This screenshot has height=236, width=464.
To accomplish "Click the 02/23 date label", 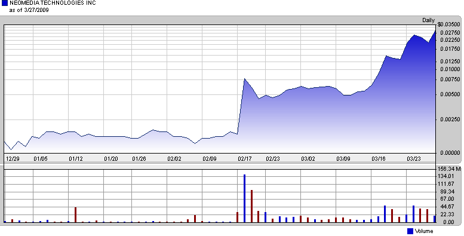I will (x=273, y=159).
